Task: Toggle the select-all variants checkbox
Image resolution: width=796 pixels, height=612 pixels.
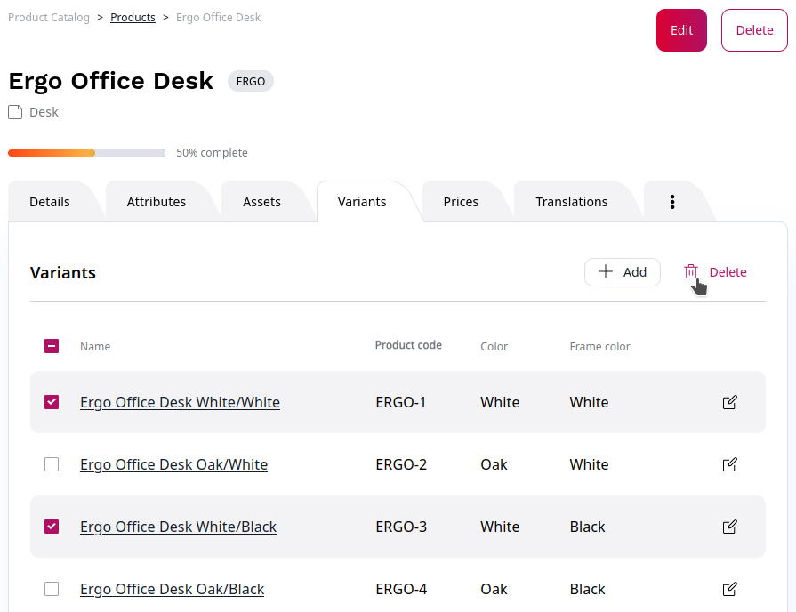Action: click(x=52, y=346)
